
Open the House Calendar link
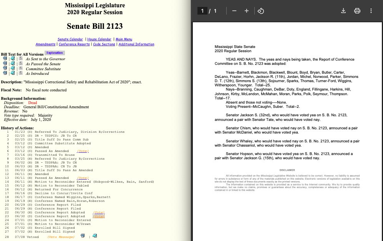click(x=99, y=39)
